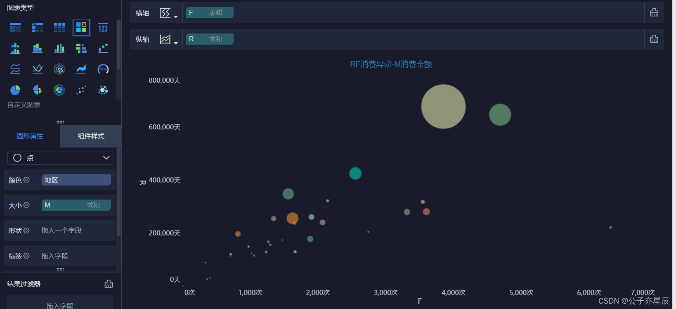Image resolution: width=676 pixels, height=309 pixels.
Task: Select the KPI indicator card (123) chart type
Action: [x=103, y=28]
